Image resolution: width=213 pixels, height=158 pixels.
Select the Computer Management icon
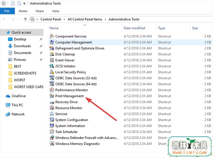pos(52,42)
